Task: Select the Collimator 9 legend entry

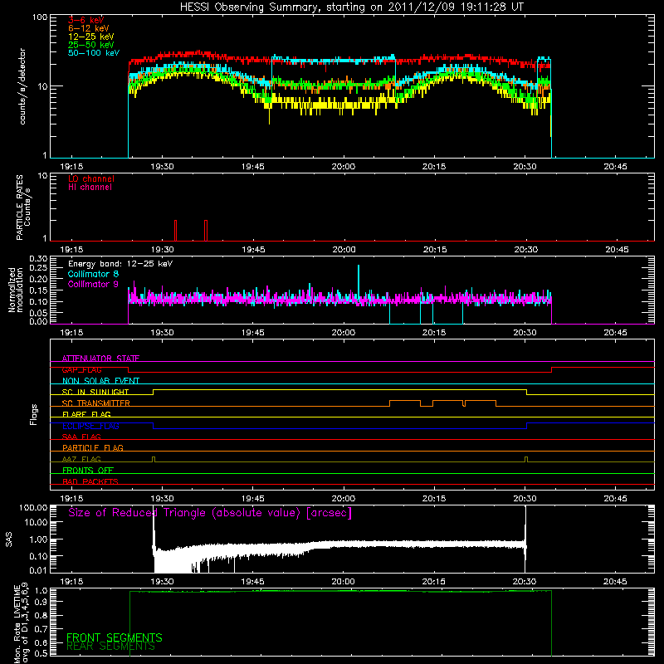Action: [x=93, y=284]
